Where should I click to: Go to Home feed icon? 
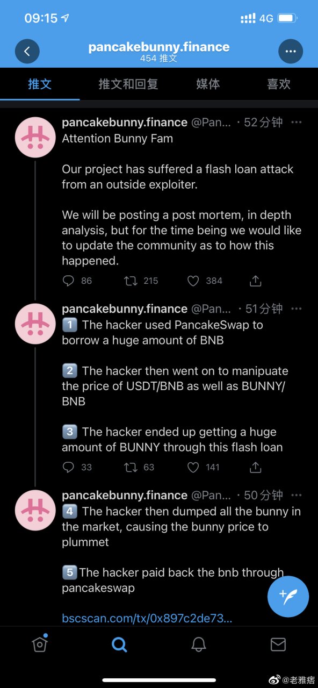pos(40,644)
